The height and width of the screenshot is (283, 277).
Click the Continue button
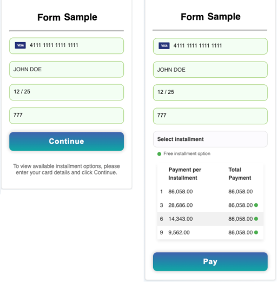(x=67, y=141)
